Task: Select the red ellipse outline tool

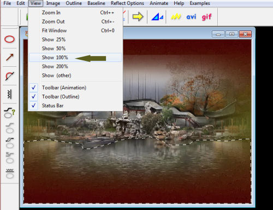Action: click(9, 39)
